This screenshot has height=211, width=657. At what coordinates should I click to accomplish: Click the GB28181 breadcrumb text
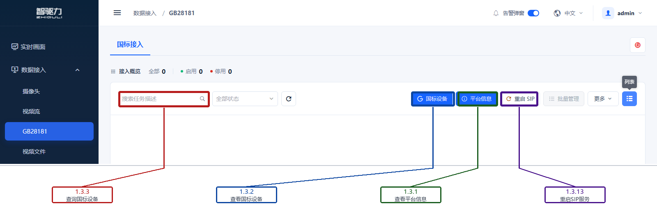(x=182, y=13)
